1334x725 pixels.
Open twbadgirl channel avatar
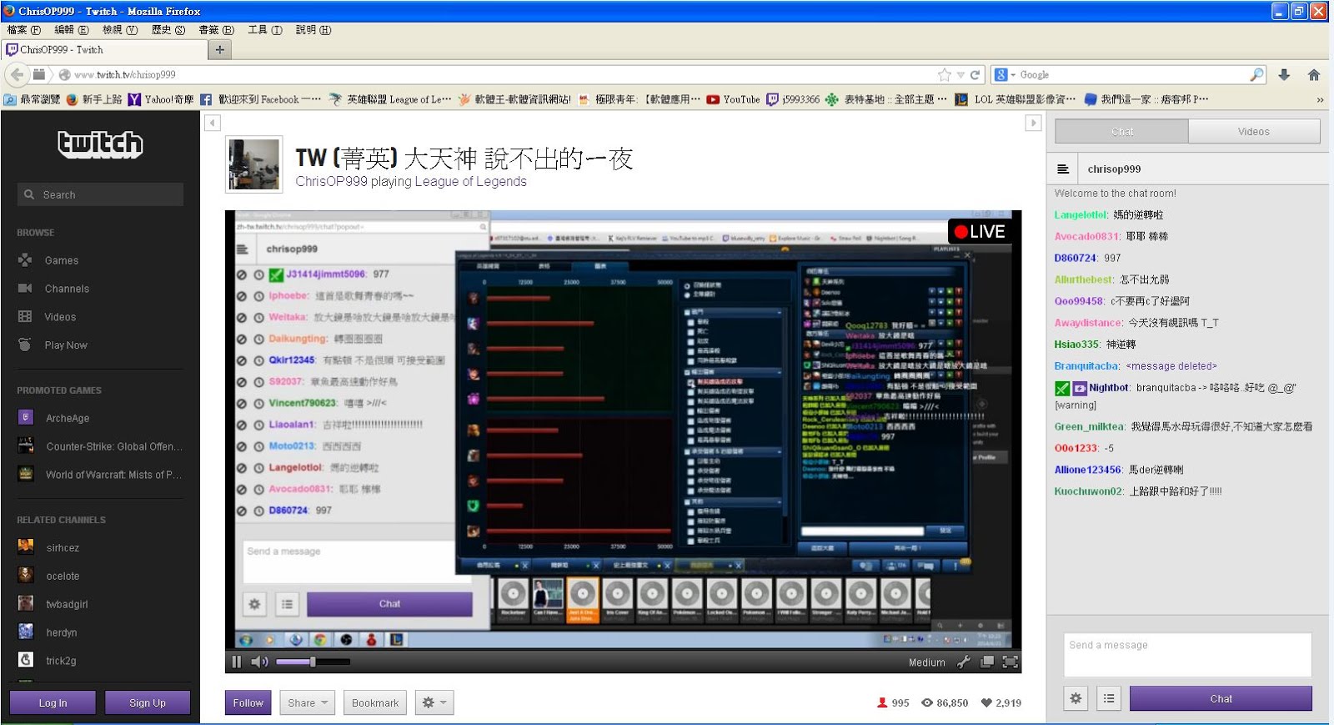[x=26, y=603]
